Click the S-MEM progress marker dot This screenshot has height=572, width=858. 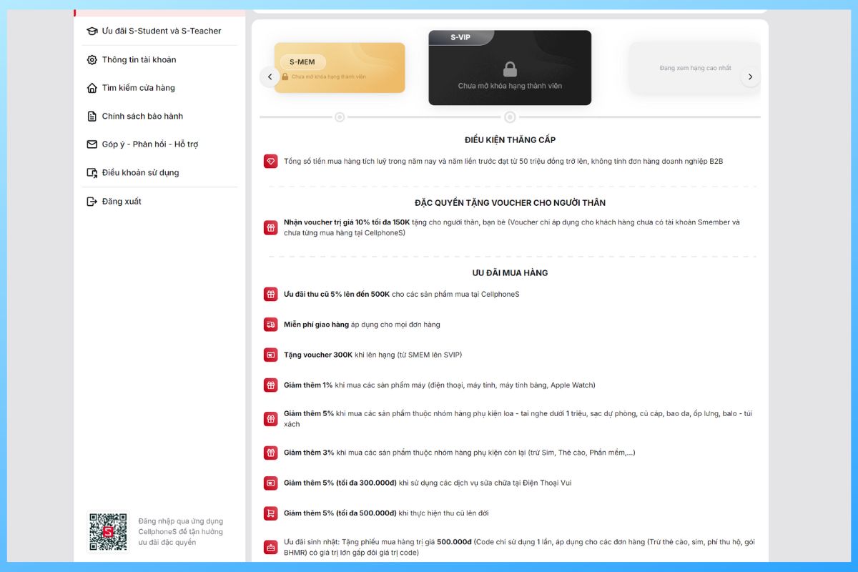click(340, 117)
